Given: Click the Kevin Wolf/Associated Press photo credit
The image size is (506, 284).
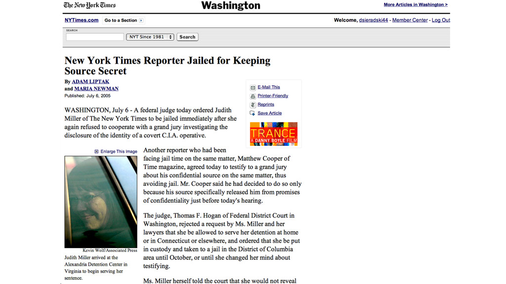Looking at the screenshot, I should click(x=110, y=250).
